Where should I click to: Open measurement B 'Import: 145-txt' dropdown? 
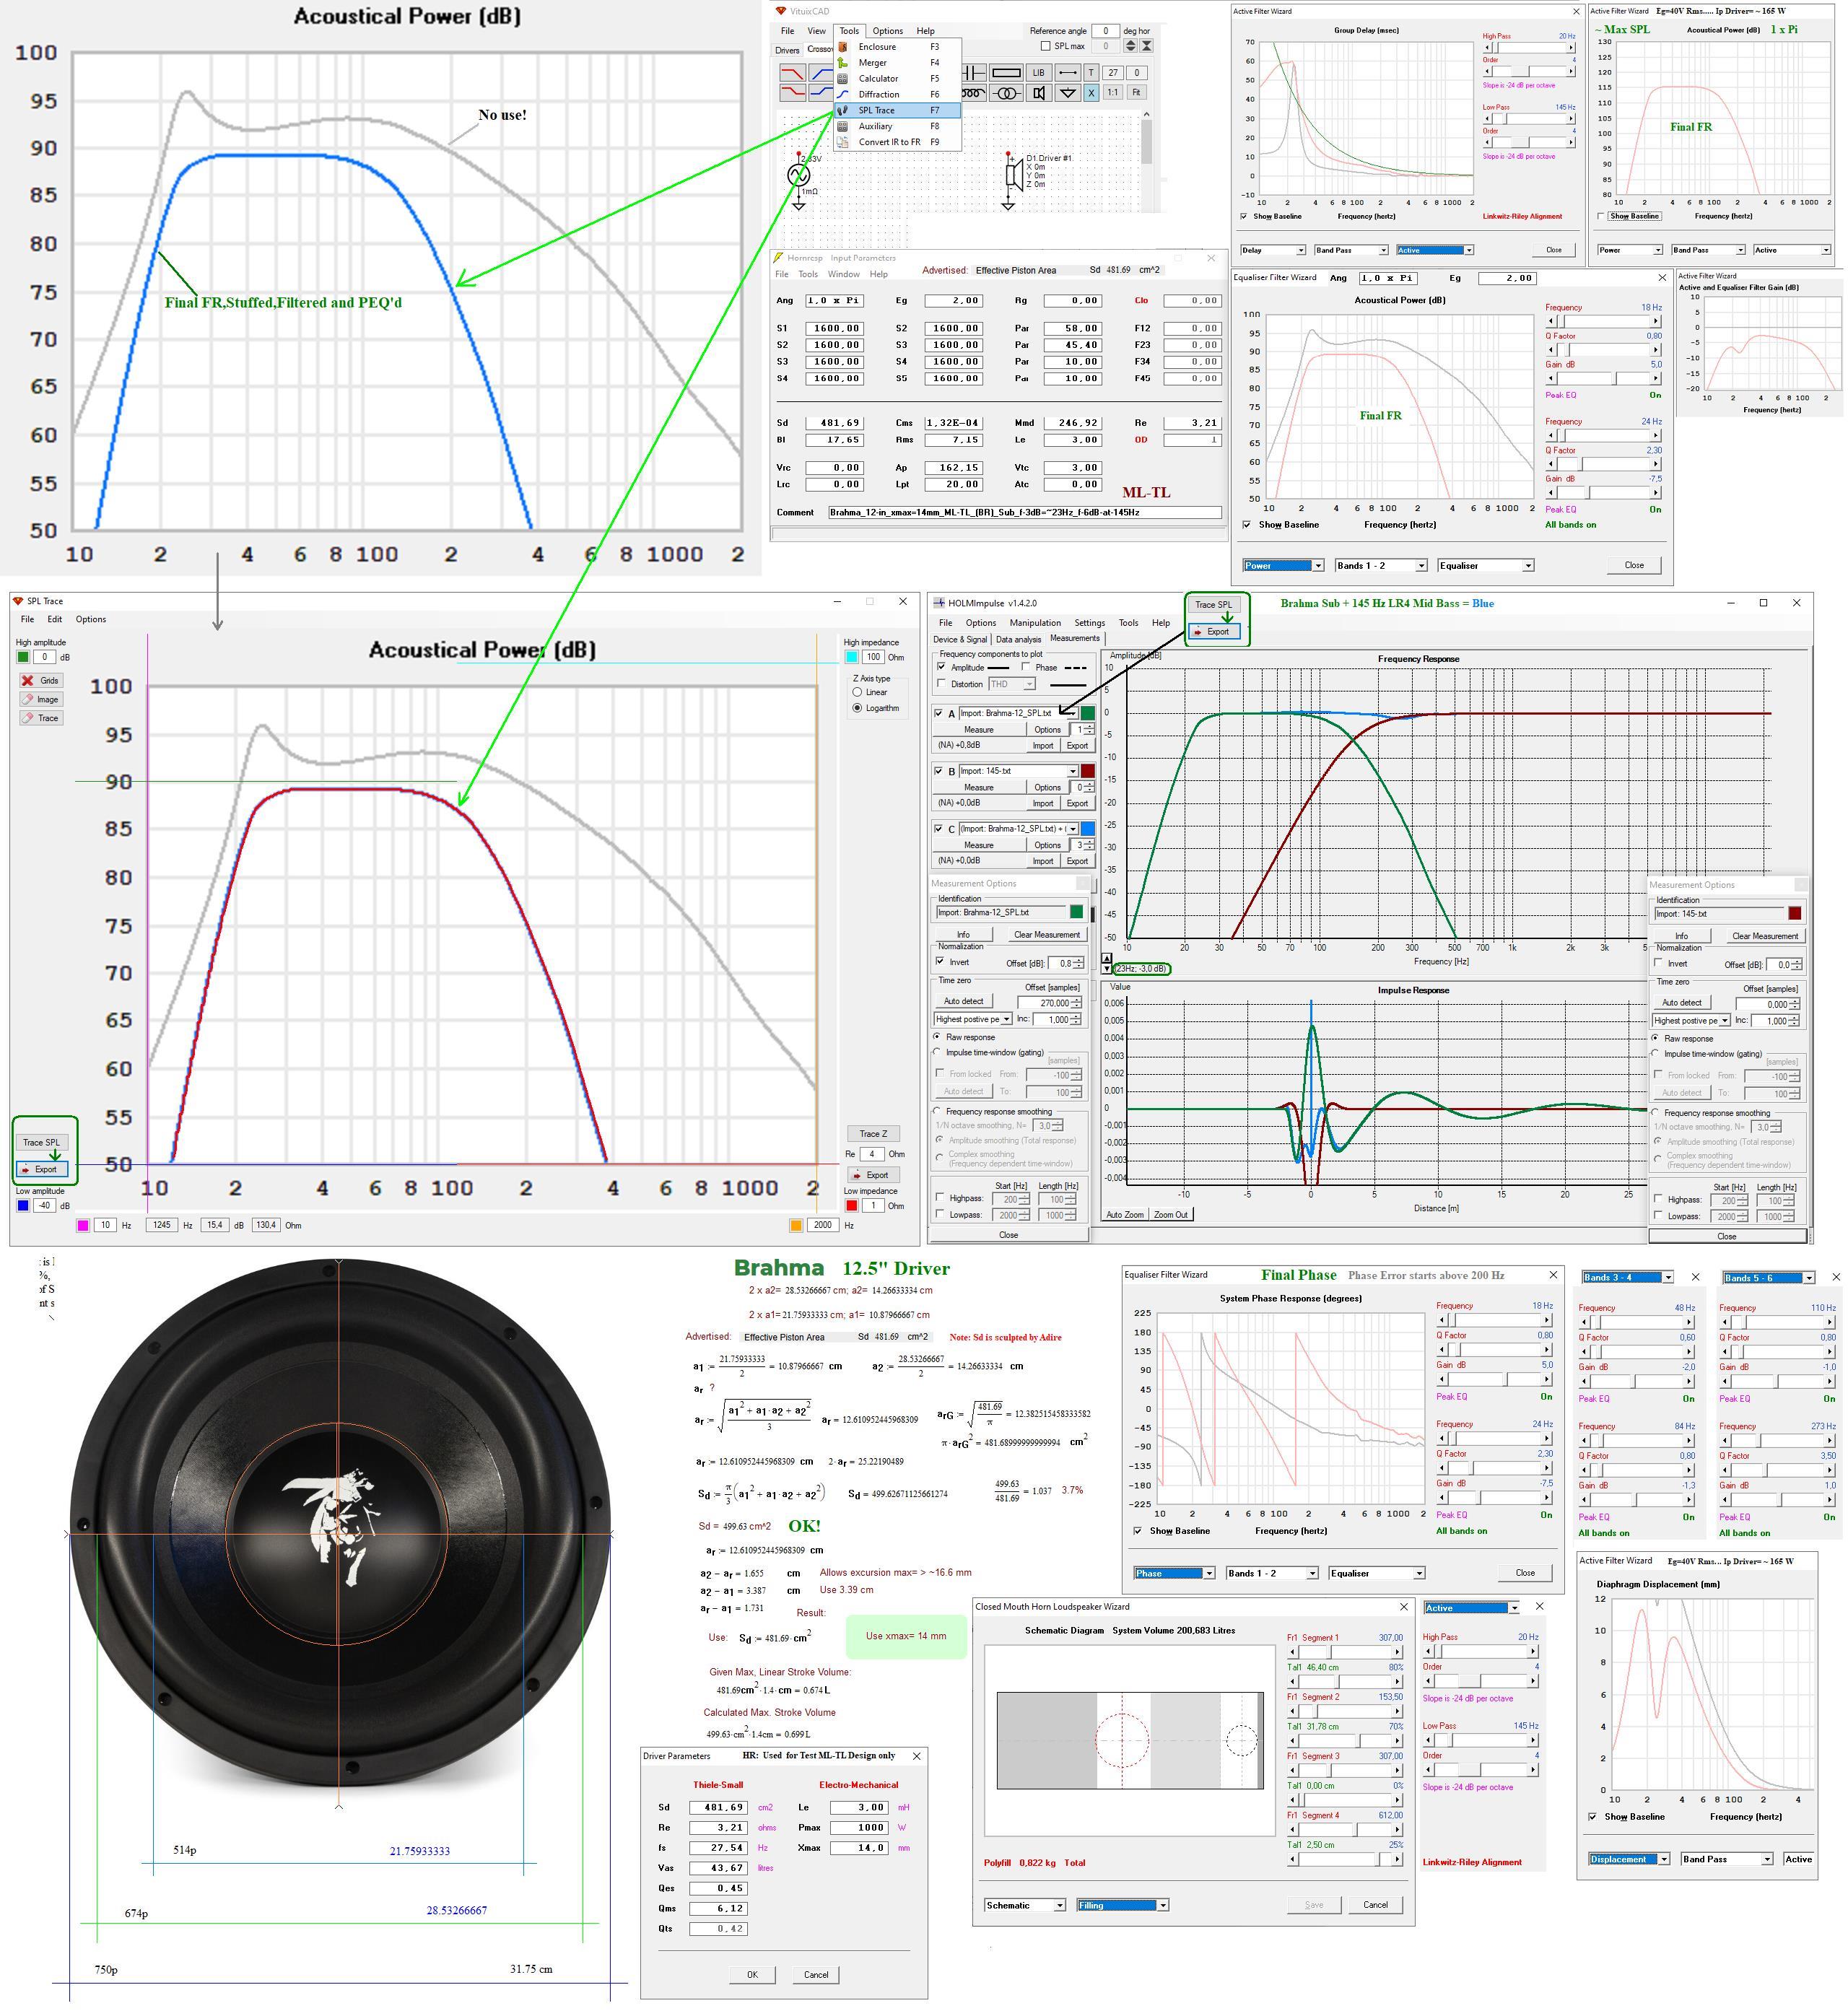[x=1019, y=771]
